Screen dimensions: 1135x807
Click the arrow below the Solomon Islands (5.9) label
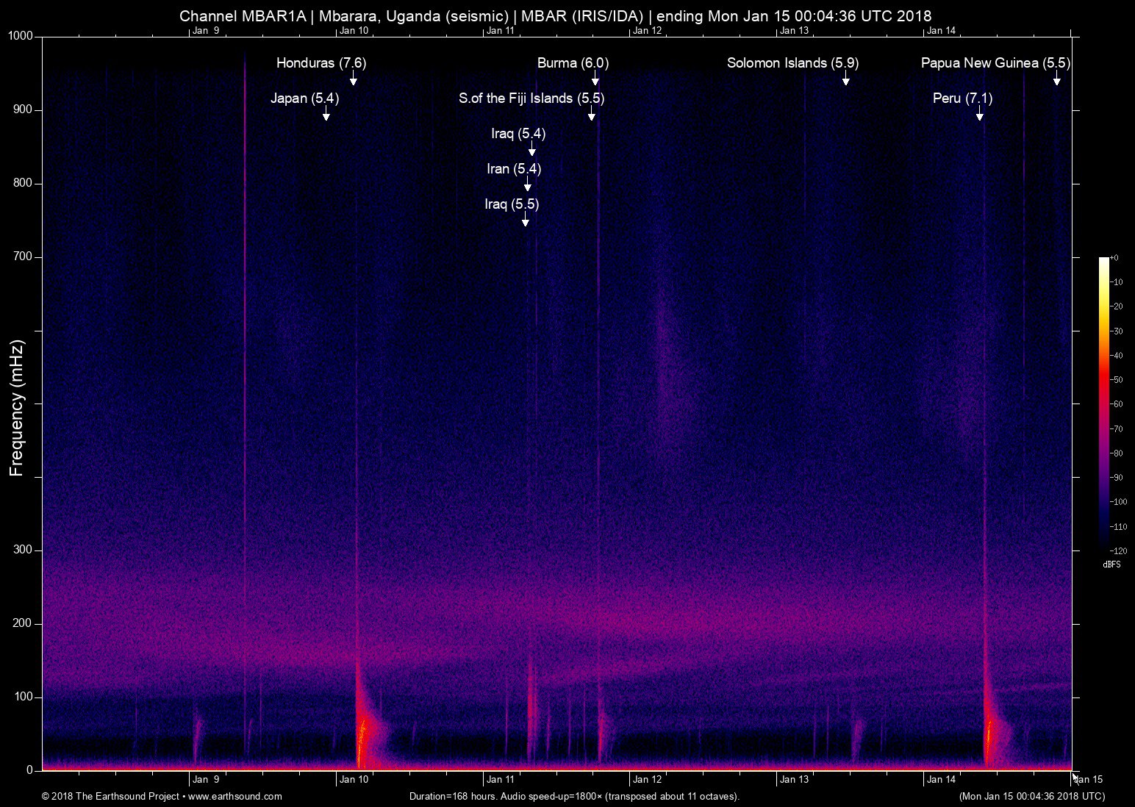[x=845, y=79]
